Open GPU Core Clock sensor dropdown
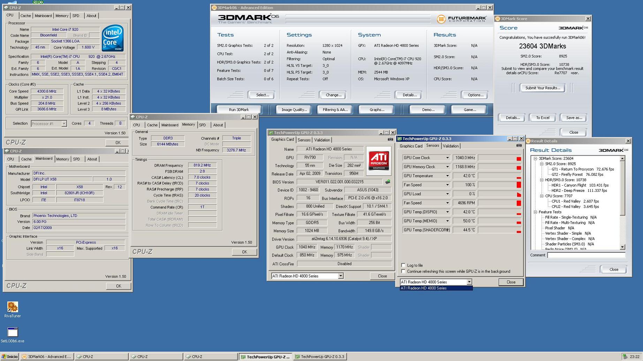 point(447,158)
